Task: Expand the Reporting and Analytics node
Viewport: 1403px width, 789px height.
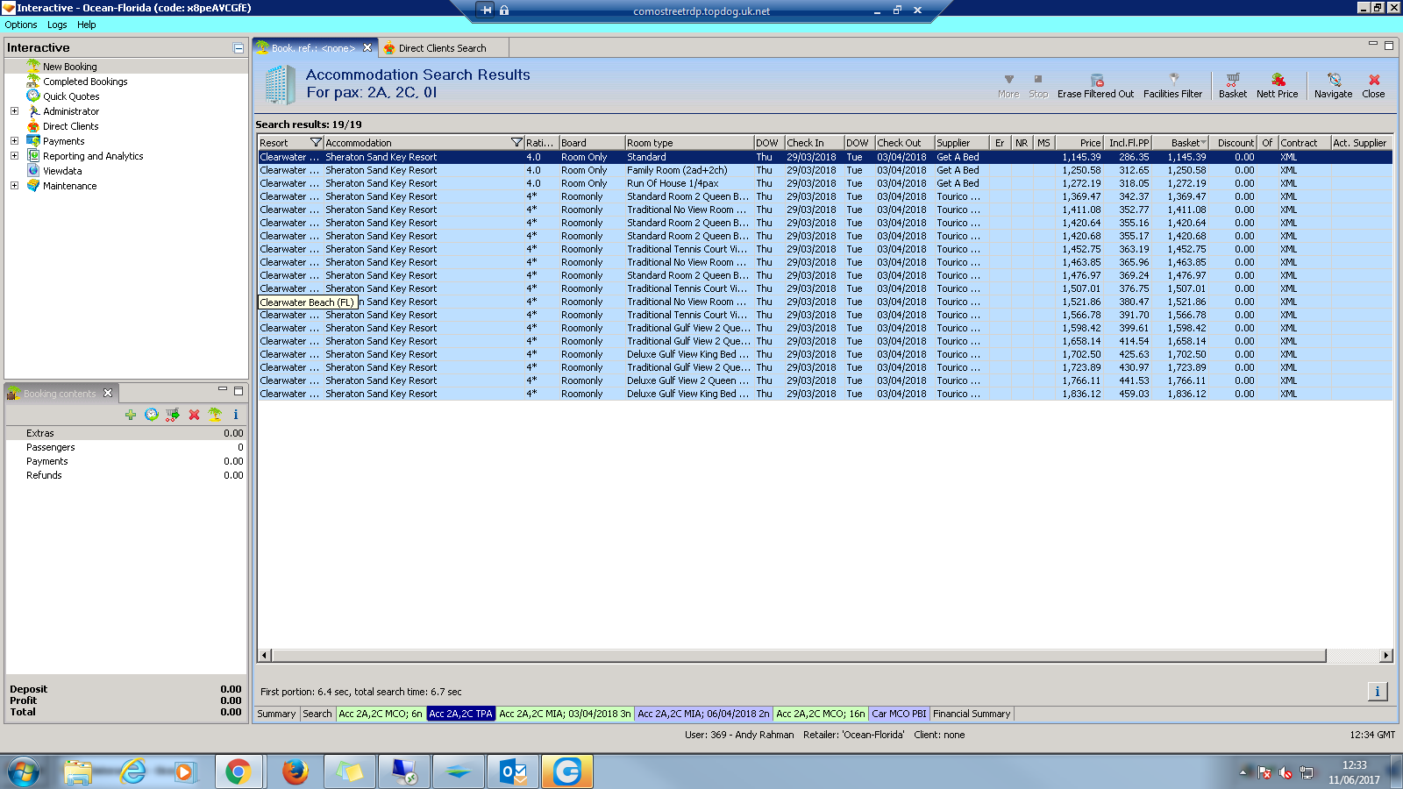Action: [x=14, y=156]
